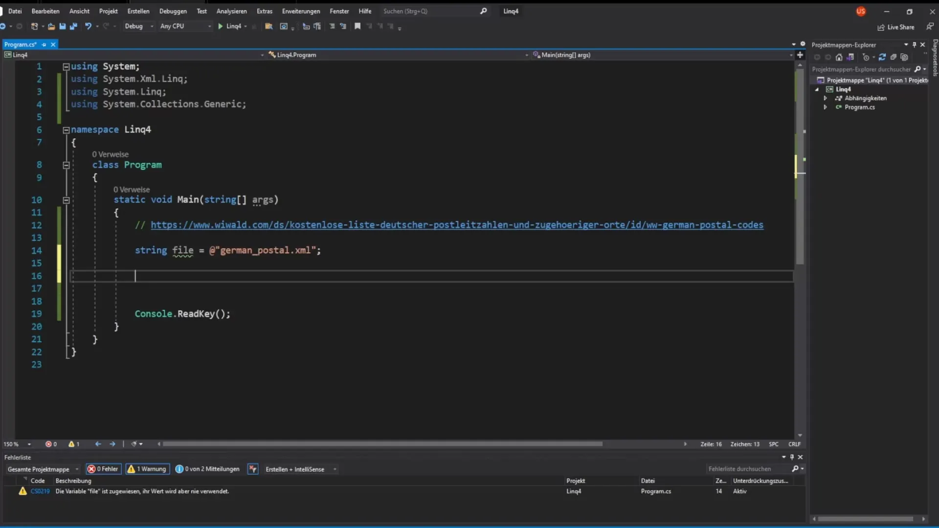Image resolution: width=939 pixels, height=528 pixels.
Task: Open the Debug configuration dropdown
Action: 139,26
